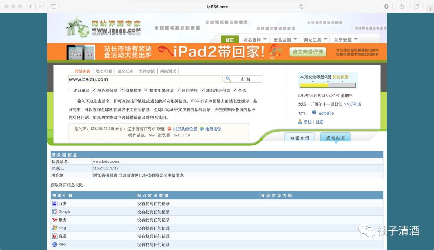Click the IP866 site logo
The image size is (434, 250).
[x=104, y=27]
